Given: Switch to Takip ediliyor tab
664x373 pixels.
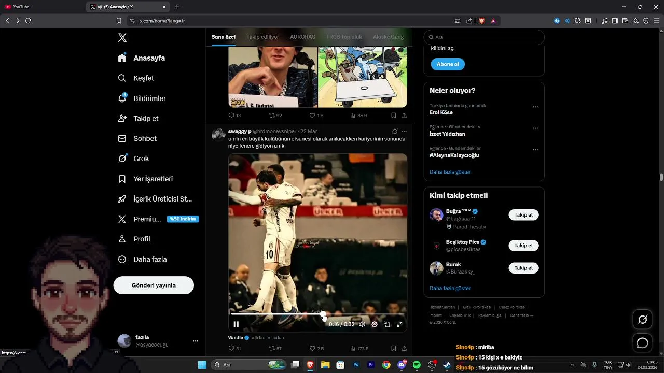Looking at the screenshot, I should pos(262,37).
